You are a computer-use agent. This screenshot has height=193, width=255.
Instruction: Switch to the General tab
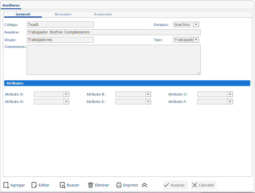pyautogui.click(x=23, y=14)
